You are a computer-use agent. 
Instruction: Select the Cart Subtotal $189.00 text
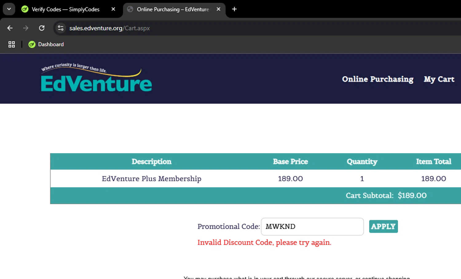pyautogui.click(x=386, y=196)
